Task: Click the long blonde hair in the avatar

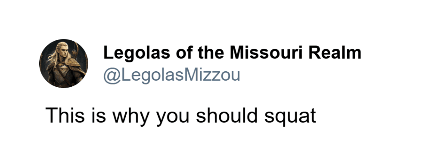Action: point(53,58)
